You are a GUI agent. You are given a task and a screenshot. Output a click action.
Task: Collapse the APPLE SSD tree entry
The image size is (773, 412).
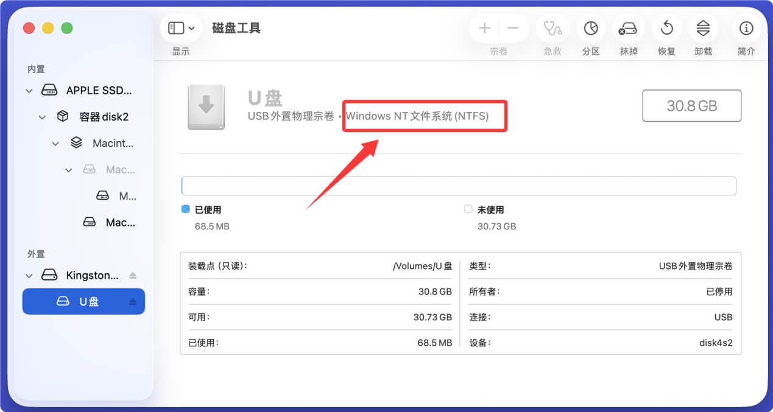29,90
